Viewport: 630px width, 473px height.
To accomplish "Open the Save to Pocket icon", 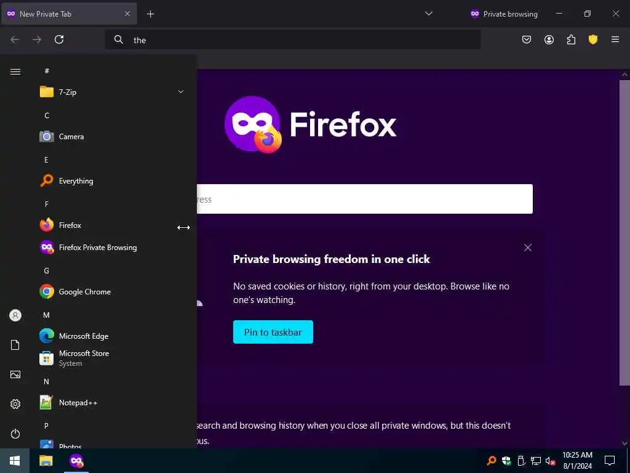I will [x=527, y=39].
